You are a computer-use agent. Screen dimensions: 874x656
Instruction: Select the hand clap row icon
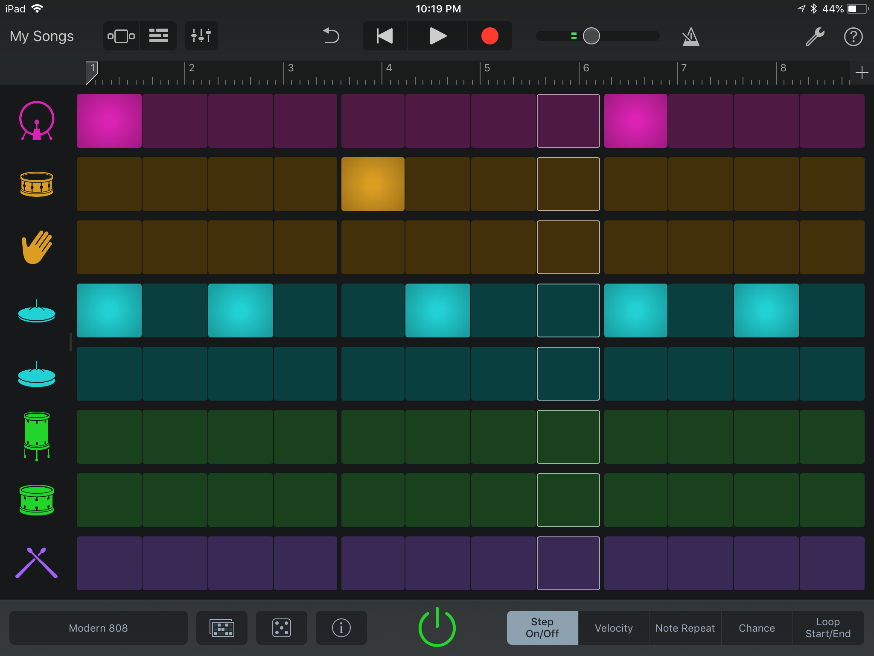pos(37,247)
